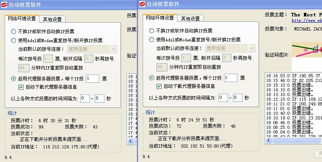Click second interval seconds field in right window

point(238,98)
